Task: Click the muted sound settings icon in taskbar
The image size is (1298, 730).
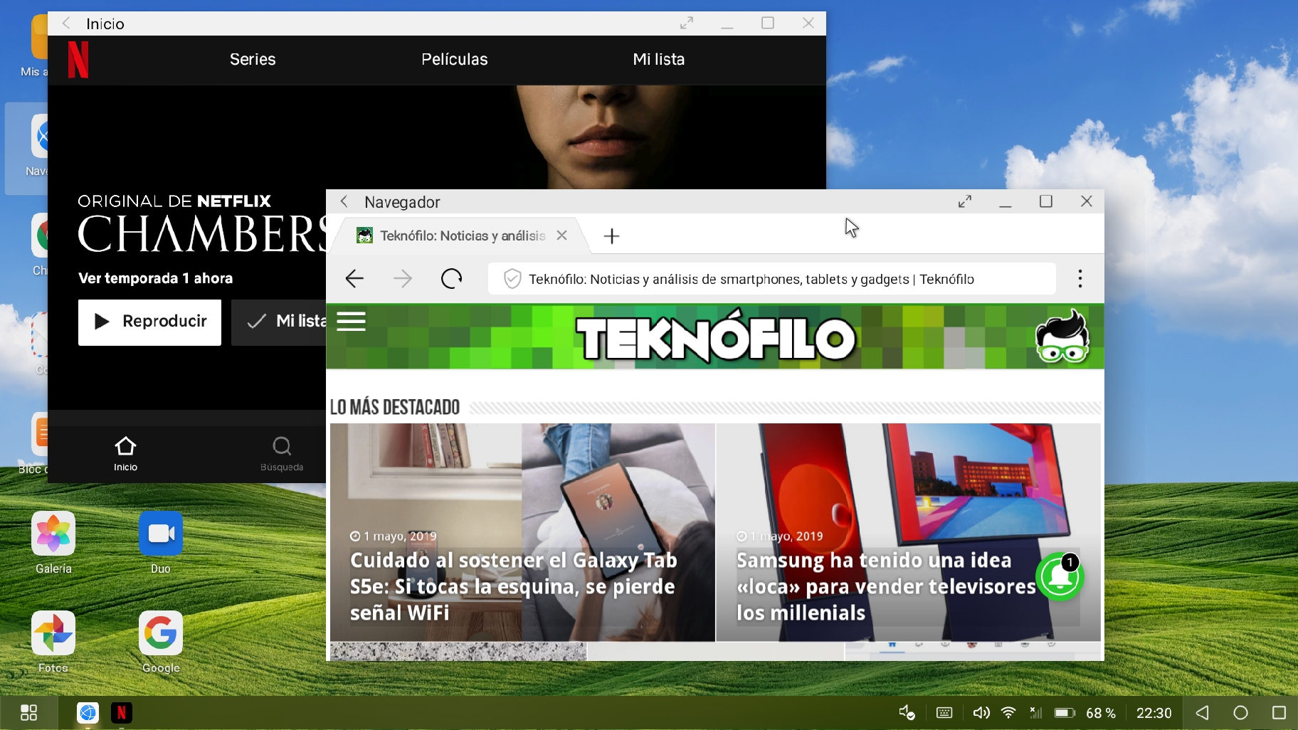Action: tap(907, 713)
